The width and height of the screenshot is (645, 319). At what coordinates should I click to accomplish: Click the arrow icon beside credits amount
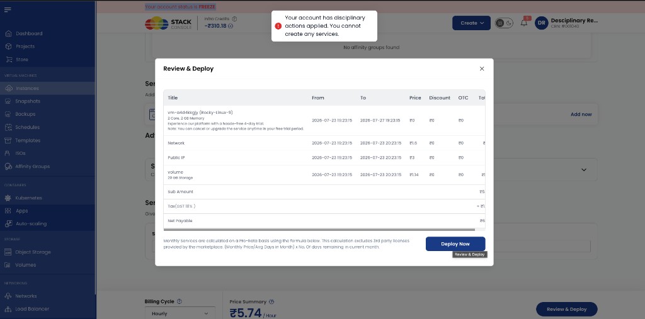click(x=231, y=26)
